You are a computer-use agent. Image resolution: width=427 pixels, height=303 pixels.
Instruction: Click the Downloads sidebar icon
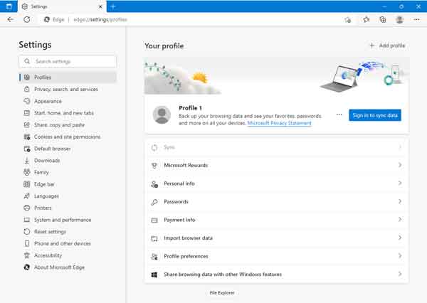tap(27, 161)
